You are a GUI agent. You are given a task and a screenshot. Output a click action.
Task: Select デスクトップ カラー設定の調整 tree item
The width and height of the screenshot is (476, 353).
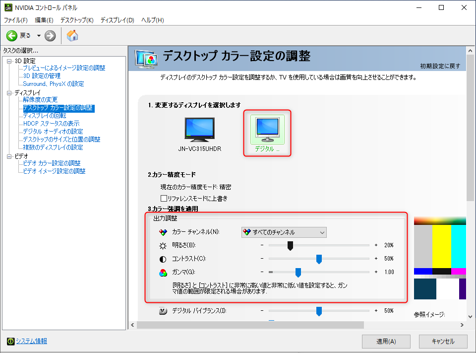59,108
